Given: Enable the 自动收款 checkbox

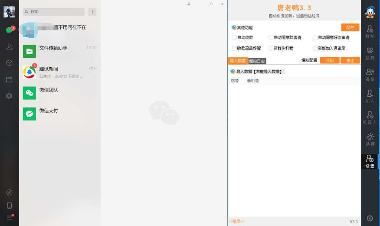Looking at the screenshot, I should (234, 37).
